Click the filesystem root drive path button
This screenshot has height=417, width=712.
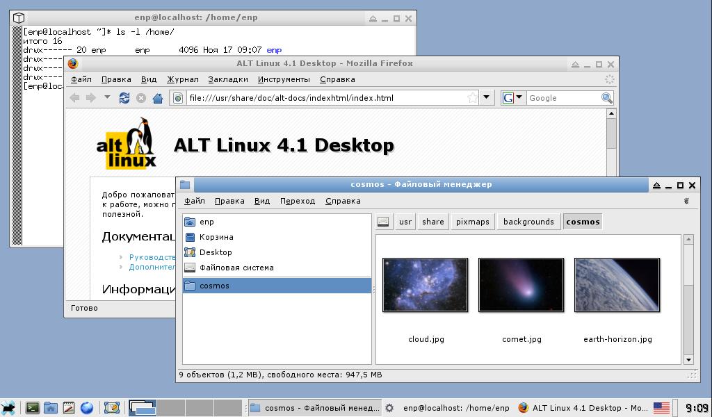(383, 222)
